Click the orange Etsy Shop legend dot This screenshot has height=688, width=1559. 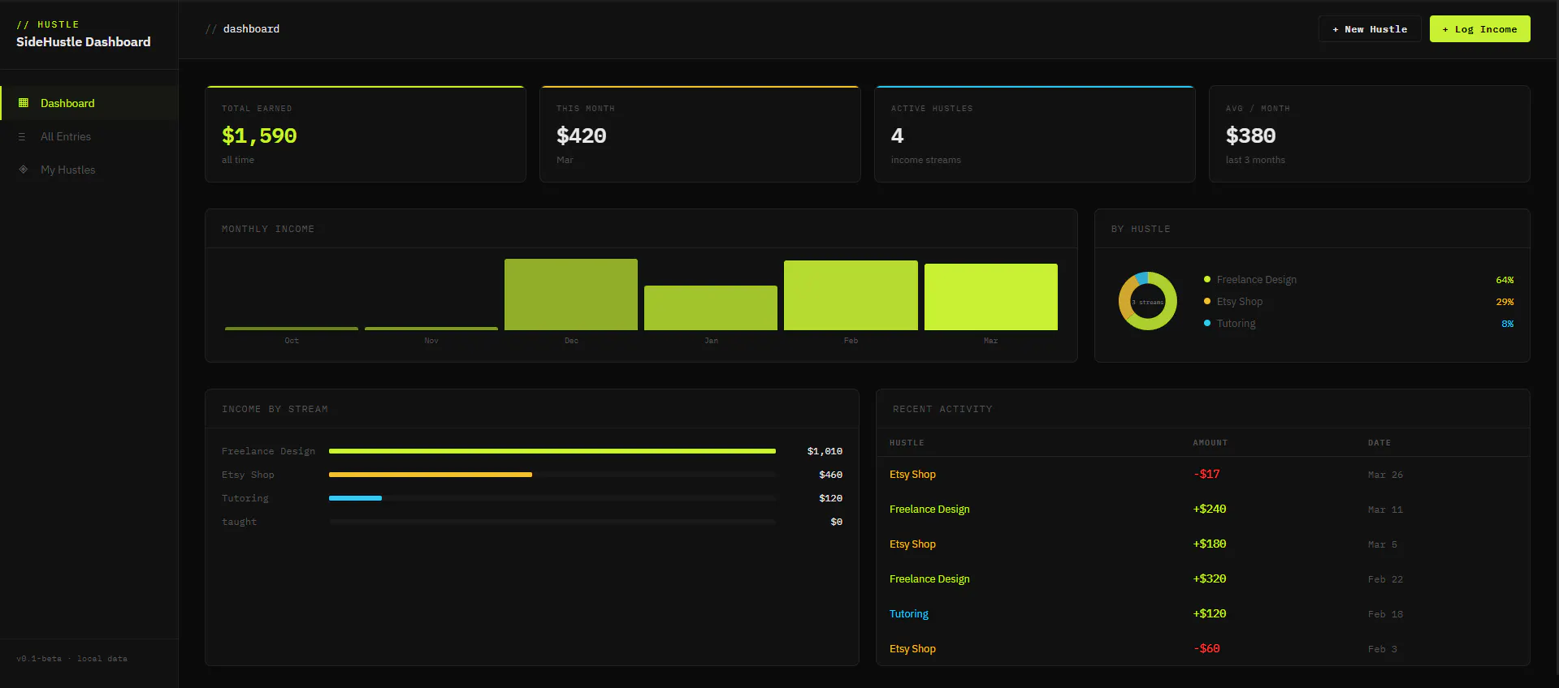(x=1207, y=301)
